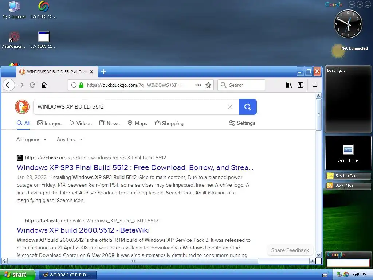Open the sidebar options down-arrow menu
The image size is (373, 280).
[x=360, y=4]
